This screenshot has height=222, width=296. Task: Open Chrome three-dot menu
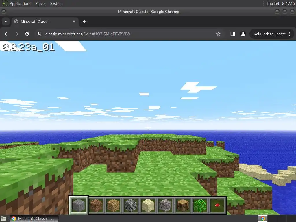[x=289, y=34]
